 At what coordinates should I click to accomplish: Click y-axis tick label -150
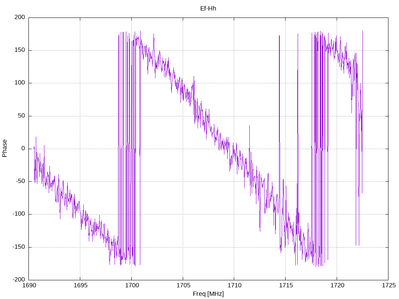[x=19, y=247]
